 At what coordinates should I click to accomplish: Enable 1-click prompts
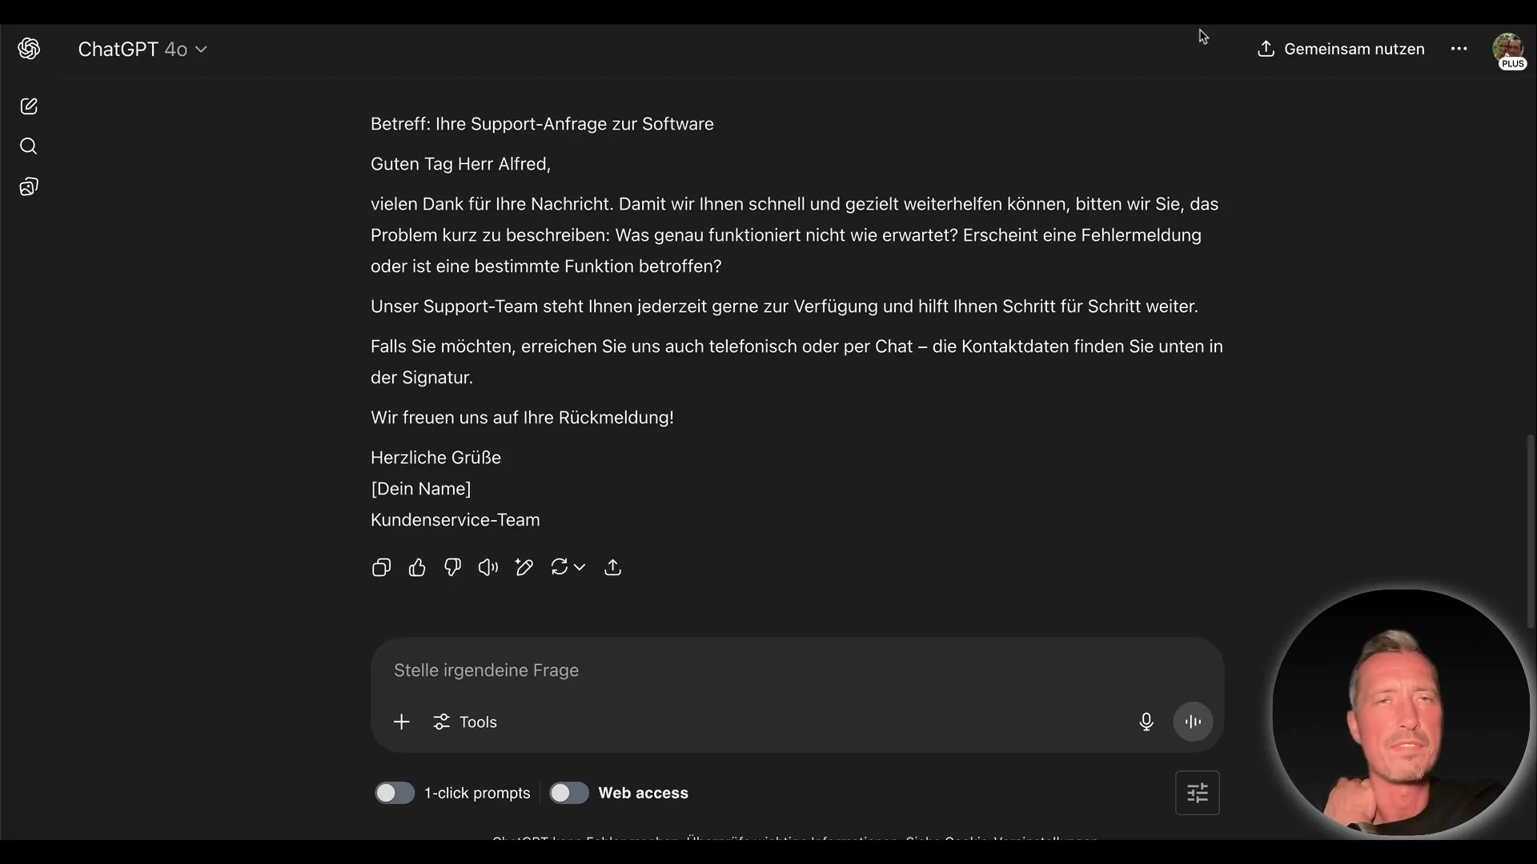point(394,793)
